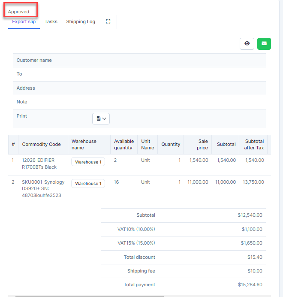Open the Shipping Log tab
The image size is (283, 297).
[81, 21]
